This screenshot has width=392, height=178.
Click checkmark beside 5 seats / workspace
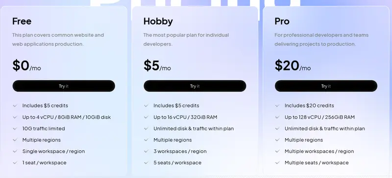tap(146, 163)
